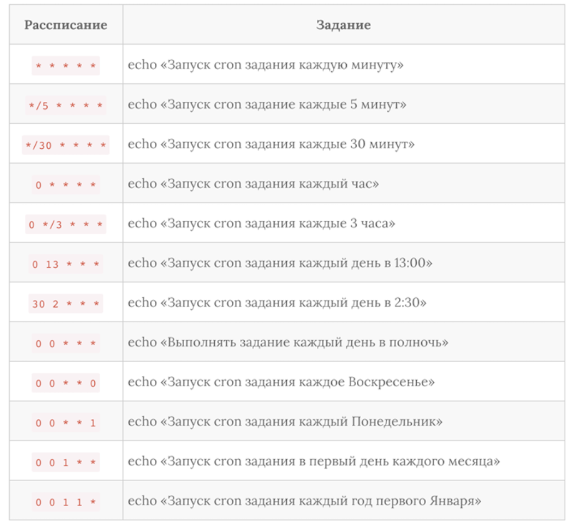The image size is (571, 531).
Task: Select the "30 2 * * *" cron expression
Action: pos(66,304)
